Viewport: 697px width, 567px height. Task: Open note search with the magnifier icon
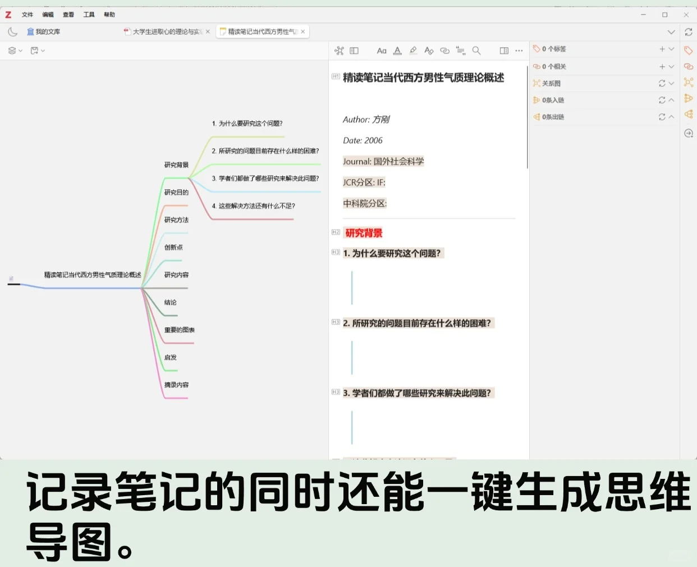tap(476, 51)
